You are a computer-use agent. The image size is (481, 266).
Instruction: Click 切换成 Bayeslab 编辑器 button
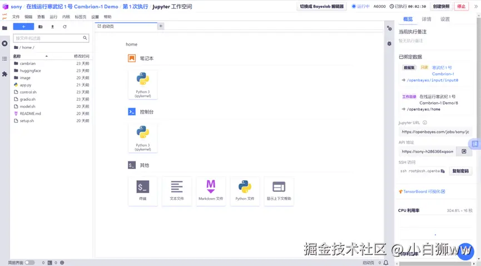coord(321,7)
